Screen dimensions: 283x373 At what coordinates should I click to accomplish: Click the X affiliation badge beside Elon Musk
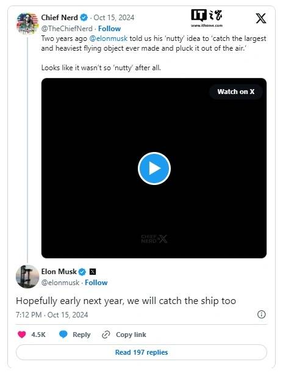coord(93,272)
